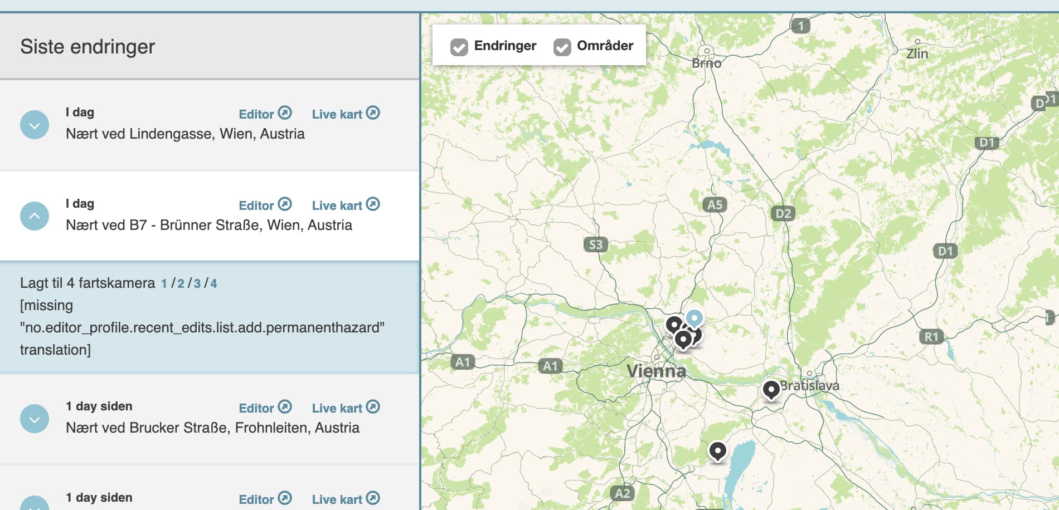Open Editor for the Lindengasse edit
This screenshot has height=510, width=1059.
(x=265, y=114)
